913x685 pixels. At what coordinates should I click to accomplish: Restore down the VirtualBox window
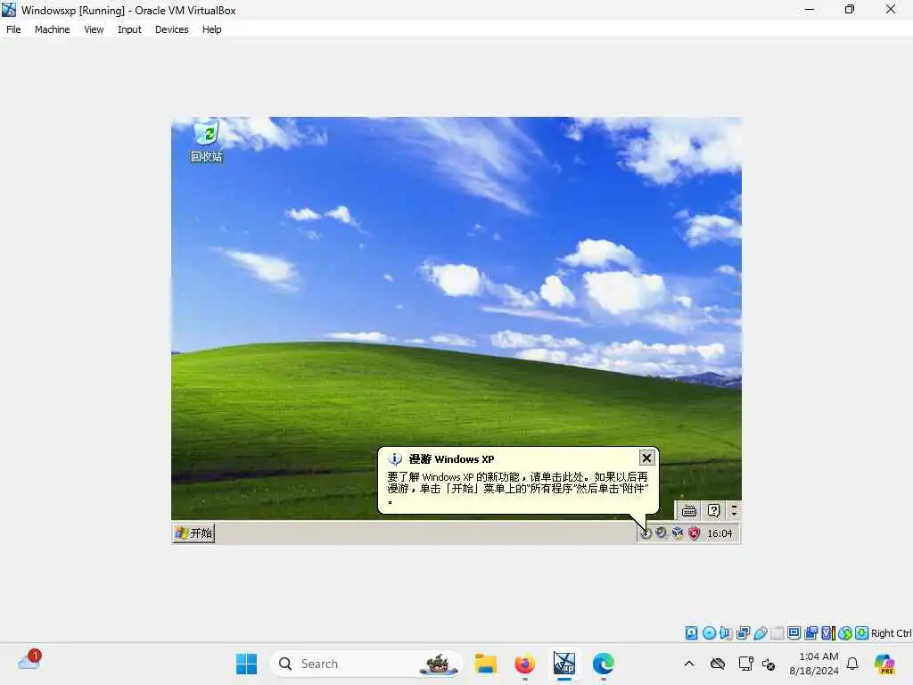coord(850,9)
